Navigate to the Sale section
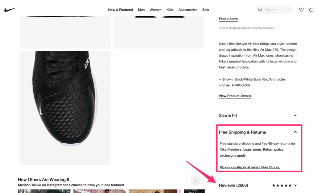The image size is (318, 193). [x=206, y=10]
